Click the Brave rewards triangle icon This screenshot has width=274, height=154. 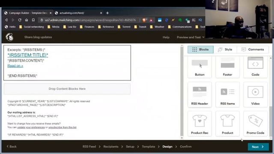151,20
